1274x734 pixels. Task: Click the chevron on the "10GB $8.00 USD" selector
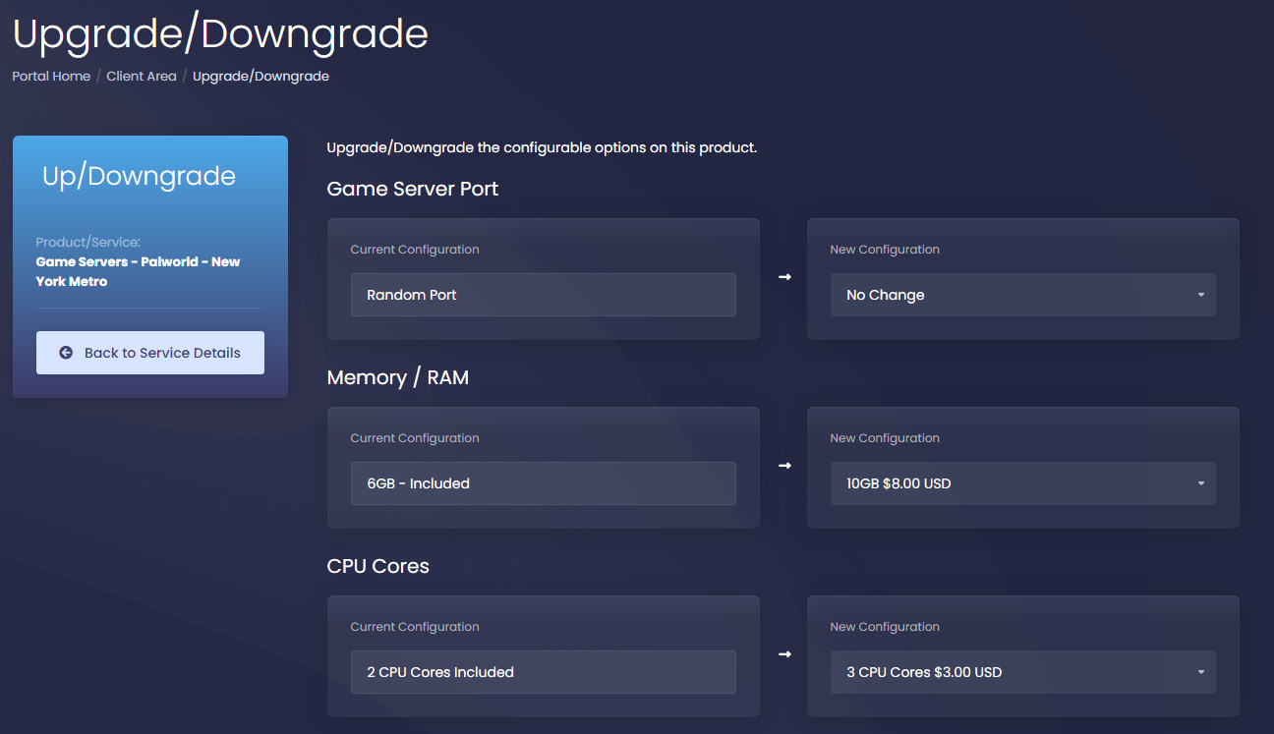coord(1199,483)
